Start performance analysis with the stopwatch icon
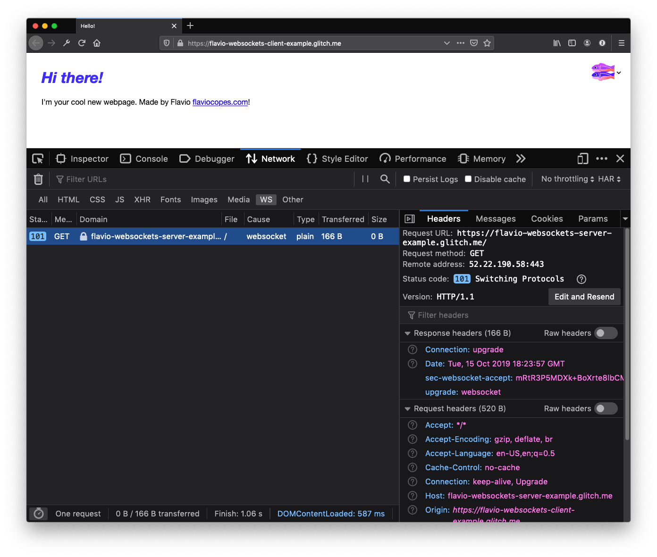Screen dimensions: 657x557 tap(38, 514)
